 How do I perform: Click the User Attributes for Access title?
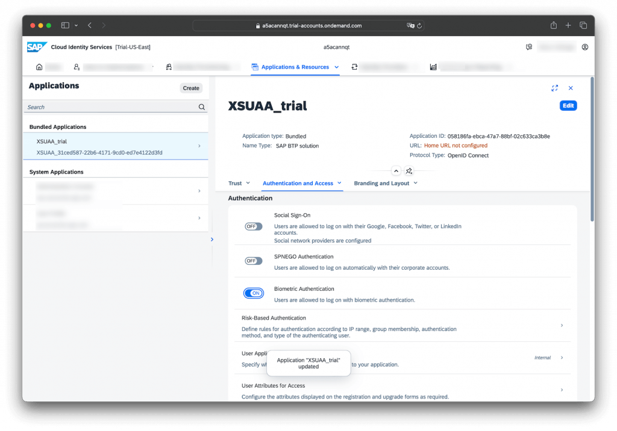tap(273, 385)
